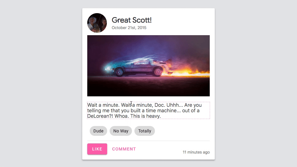Image resolution: width=297 pixels, height=167 pixels.
Task: Select the No Way chip
Action: coord(121,131)
